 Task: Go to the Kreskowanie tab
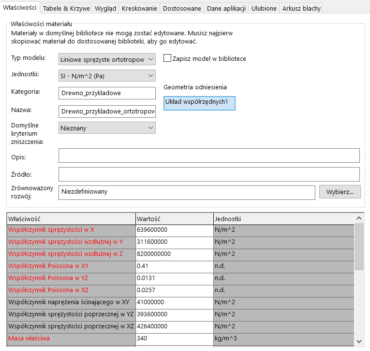pyautogui.click(x=139, y=9)
